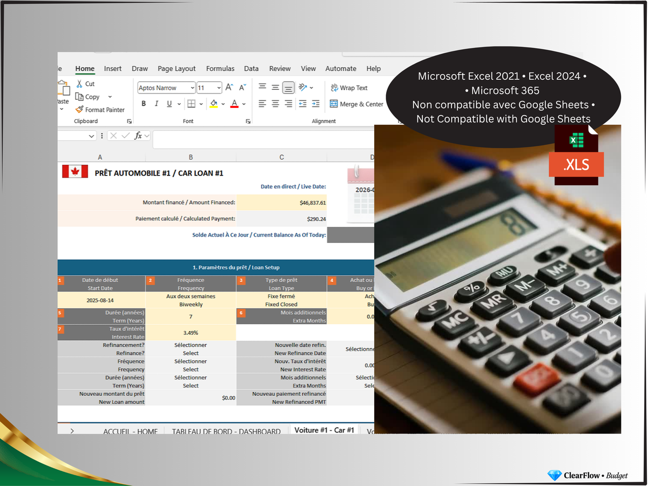Select the 2025-08-14 start date cell
Image resolution: width=648 pixels, height=486 pixels.
pos(102,300)
